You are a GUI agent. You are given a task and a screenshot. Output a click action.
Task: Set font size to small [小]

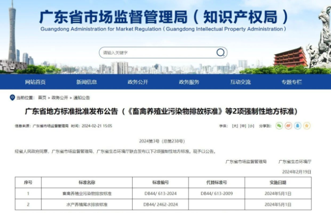pyautogui.click(x=251, y=126)
